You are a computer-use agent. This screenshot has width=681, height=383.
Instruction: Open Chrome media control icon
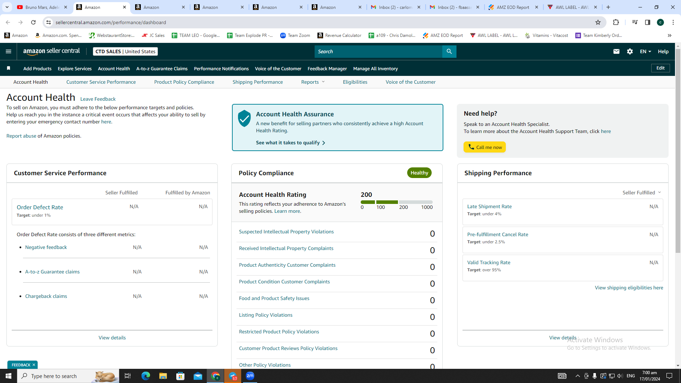point(635,22)
